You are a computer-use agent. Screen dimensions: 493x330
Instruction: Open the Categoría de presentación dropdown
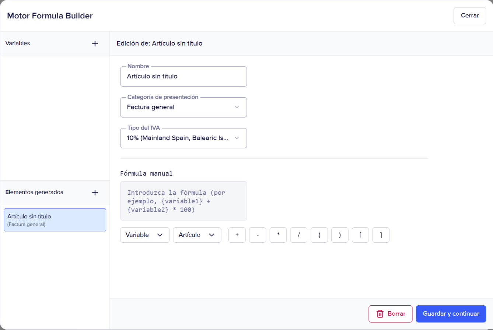click(183, 107)
